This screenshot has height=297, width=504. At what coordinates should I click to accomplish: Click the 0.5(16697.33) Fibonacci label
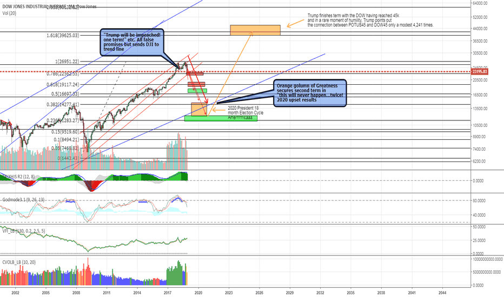tap(65, 94)
